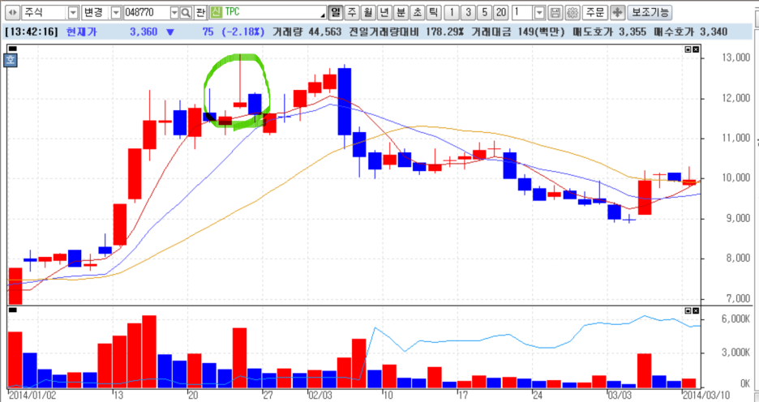Screen dimensions: 759x402
Task: Click the 2014/01/02 date axis label
Action: coord(33,396)
